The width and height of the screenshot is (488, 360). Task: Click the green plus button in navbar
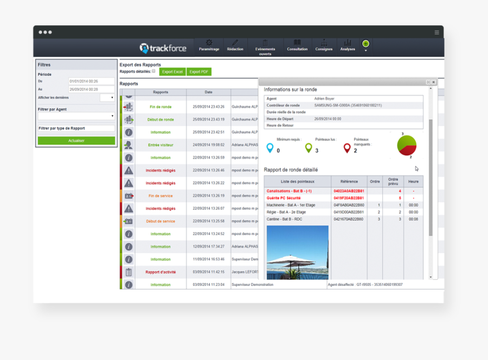pos(365,44)
